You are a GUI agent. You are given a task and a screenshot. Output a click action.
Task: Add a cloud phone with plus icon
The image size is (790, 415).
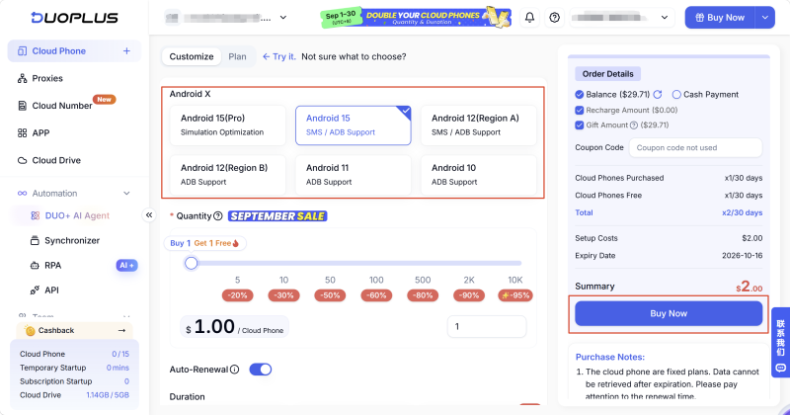[x=126, y=51]
